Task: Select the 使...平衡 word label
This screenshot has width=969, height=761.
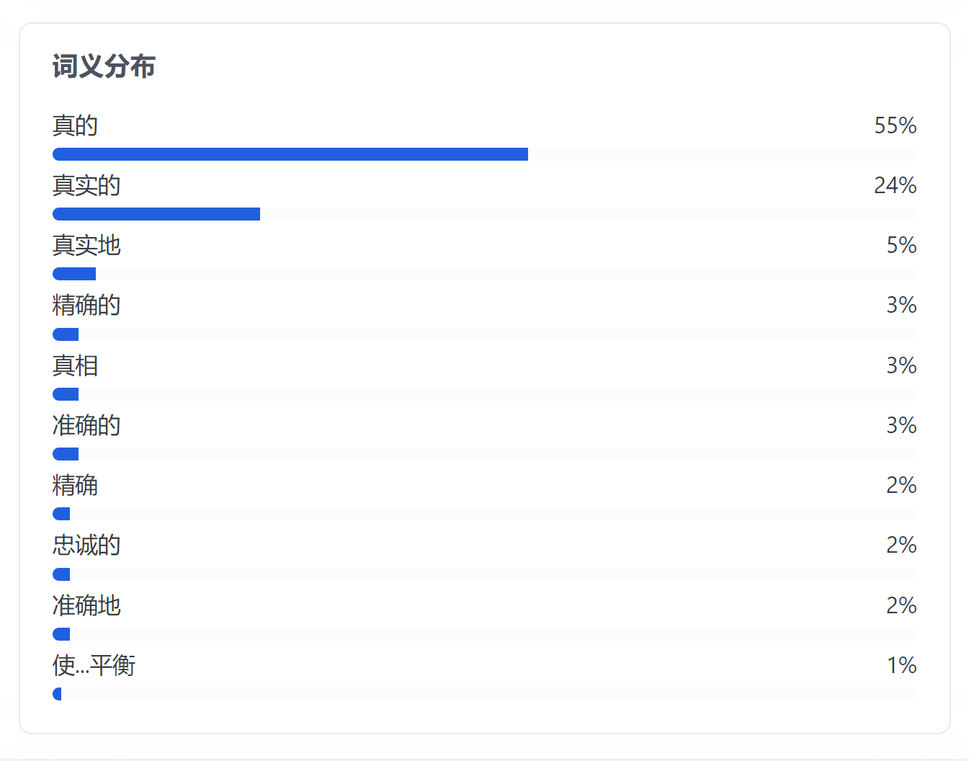Action: 94,665
